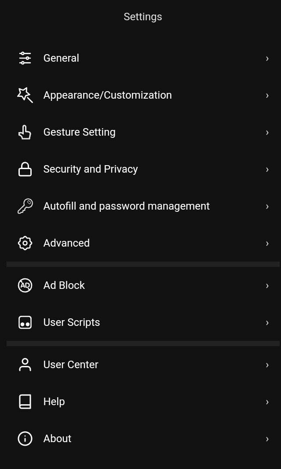Open the Help label

click(54, 402)
